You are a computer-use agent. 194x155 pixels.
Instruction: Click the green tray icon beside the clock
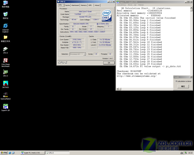tap(186, 153)
